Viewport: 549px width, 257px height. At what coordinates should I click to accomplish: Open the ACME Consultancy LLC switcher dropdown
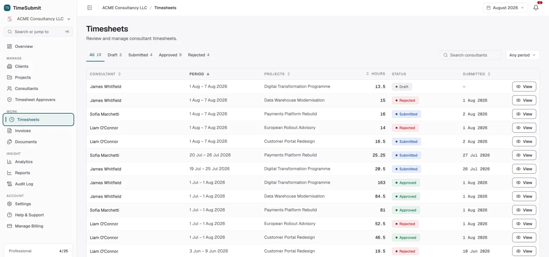point(38,19)
